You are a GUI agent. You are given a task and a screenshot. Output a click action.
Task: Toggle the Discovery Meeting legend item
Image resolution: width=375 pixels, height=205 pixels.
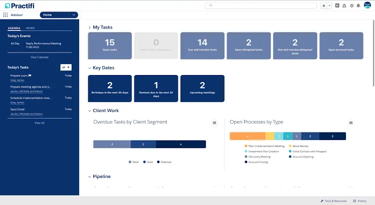coord(258,157)
